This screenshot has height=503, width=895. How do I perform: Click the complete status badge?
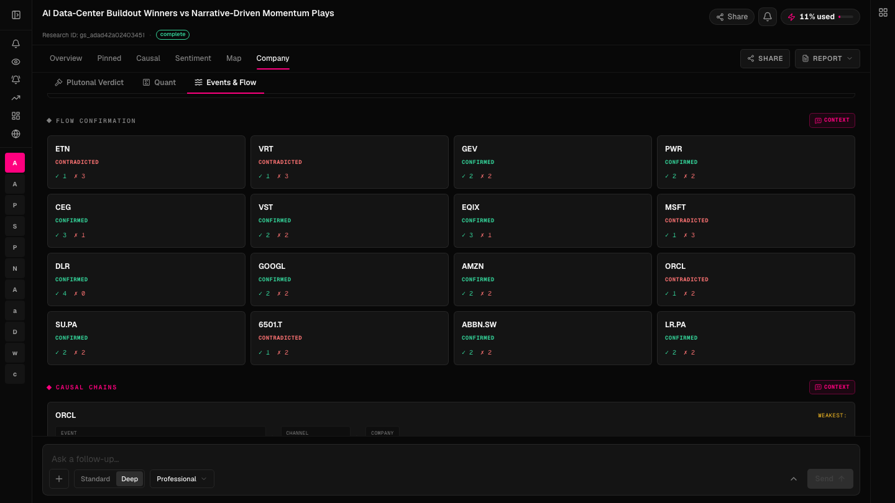tap(173, 35)
